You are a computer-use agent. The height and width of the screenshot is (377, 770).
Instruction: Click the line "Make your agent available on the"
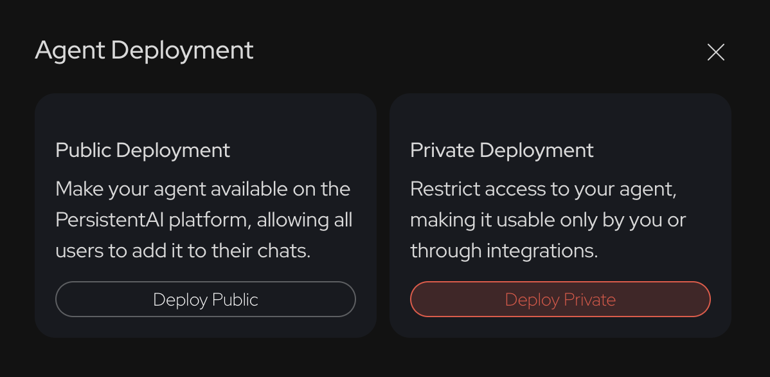[203, 189]
